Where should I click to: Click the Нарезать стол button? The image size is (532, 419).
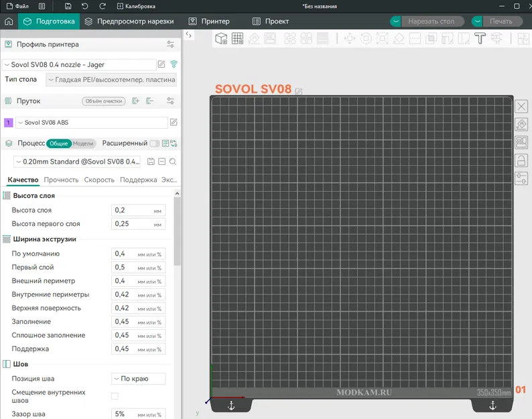(432, 21)
